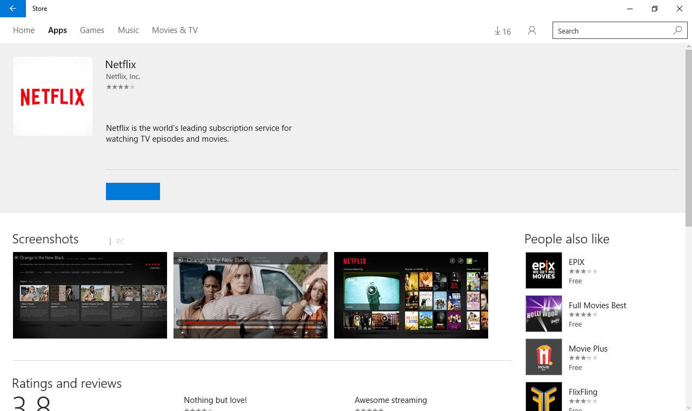
Task: Open the Games tab
Action: tap(92, 30)
